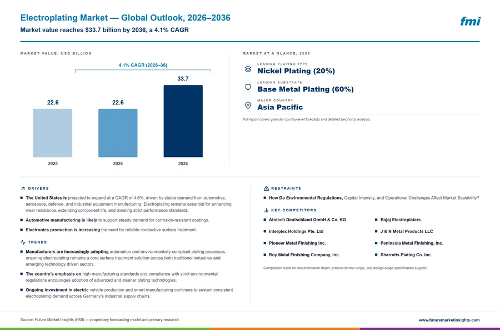The image size is (500, 330).
Task: Click the 'KEY COMPETITORS' section heading
Action: click(294, 210)
